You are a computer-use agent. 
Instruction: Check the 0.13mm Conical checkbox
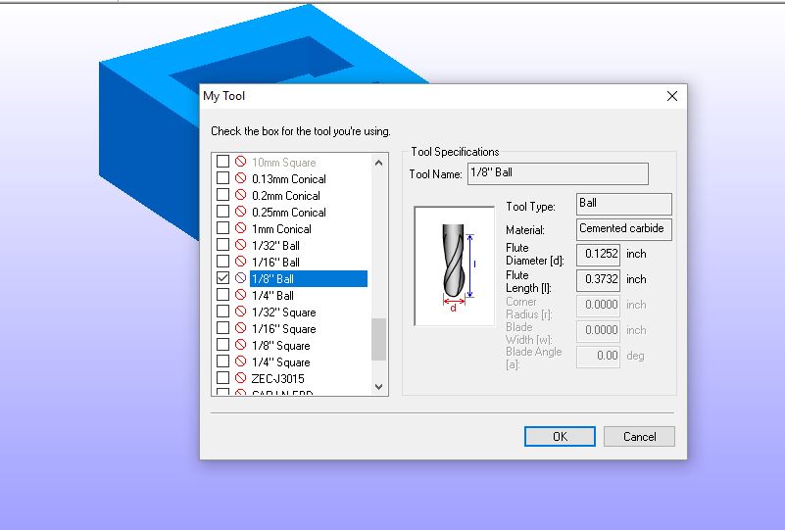(x=222, y=178)
